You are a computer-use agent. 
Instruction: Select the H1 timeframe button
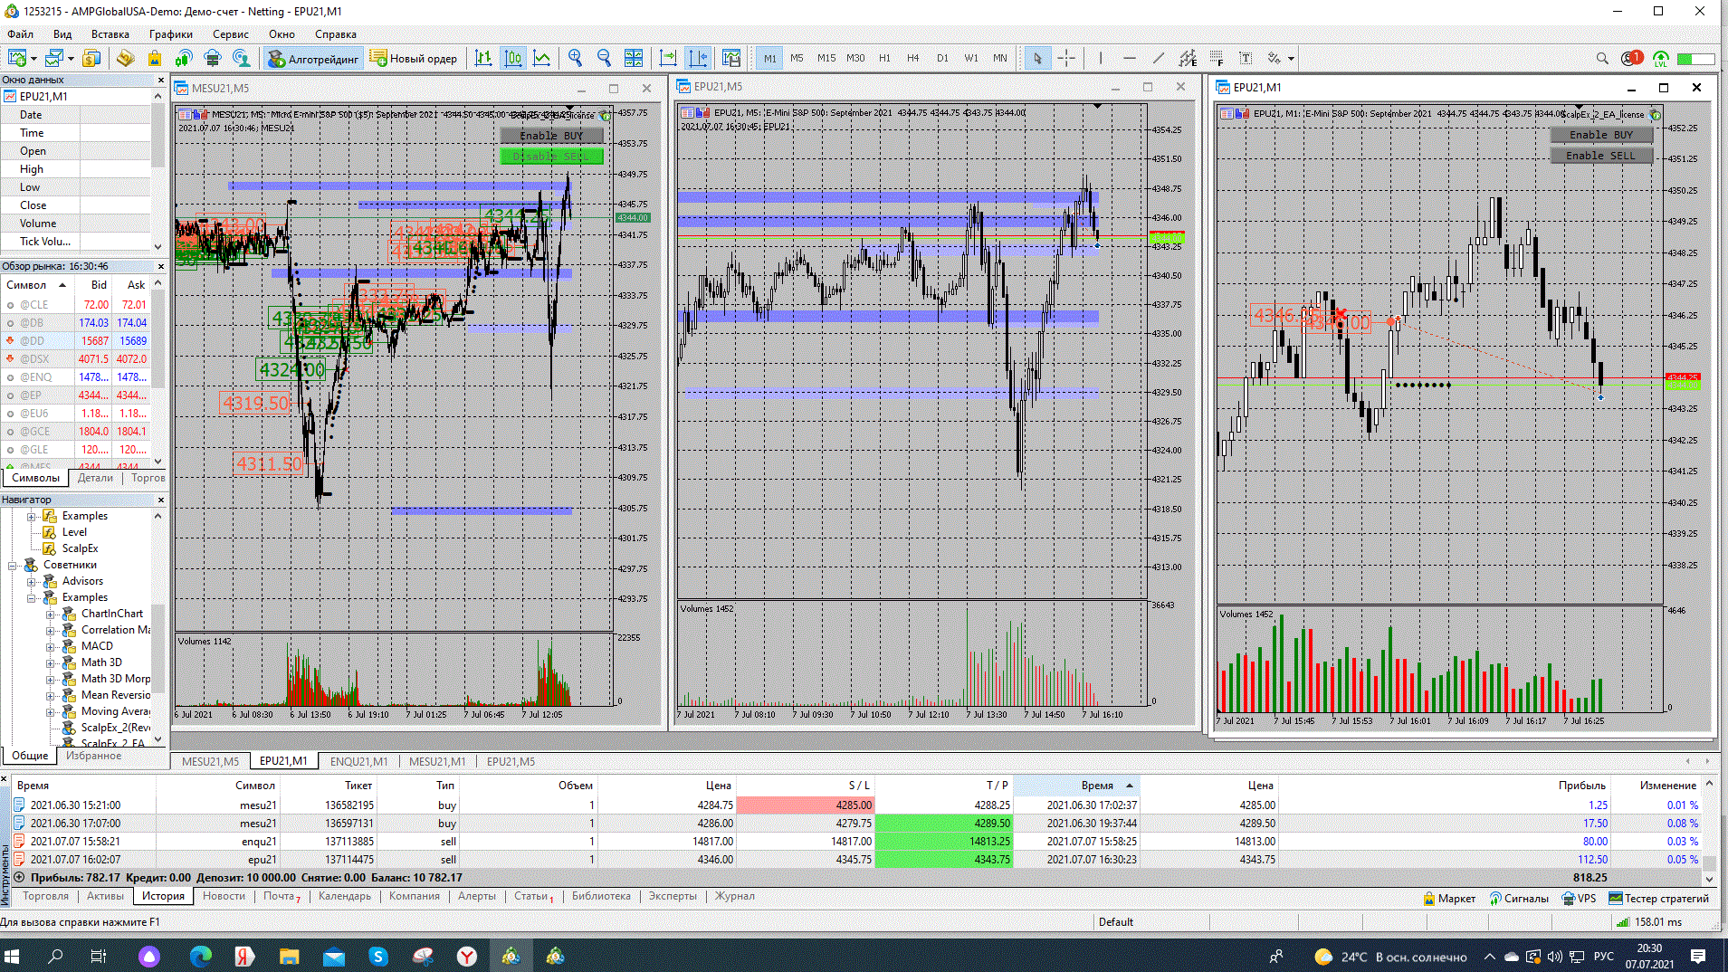pos(884,58)
